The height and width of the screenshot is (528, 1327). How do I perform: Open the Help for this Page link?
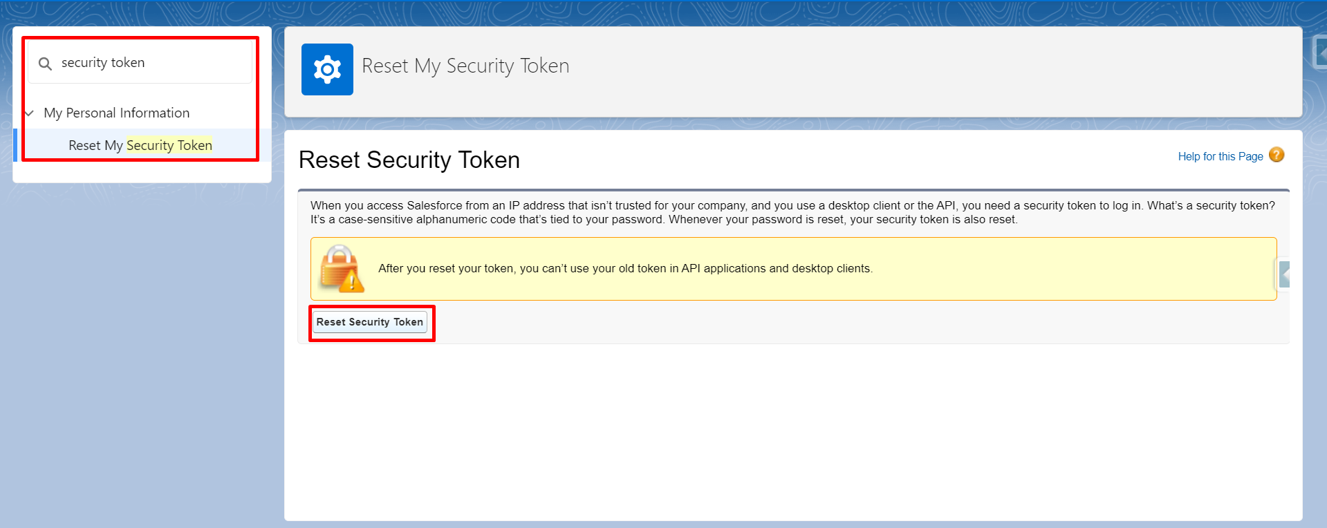[1221, 156]
